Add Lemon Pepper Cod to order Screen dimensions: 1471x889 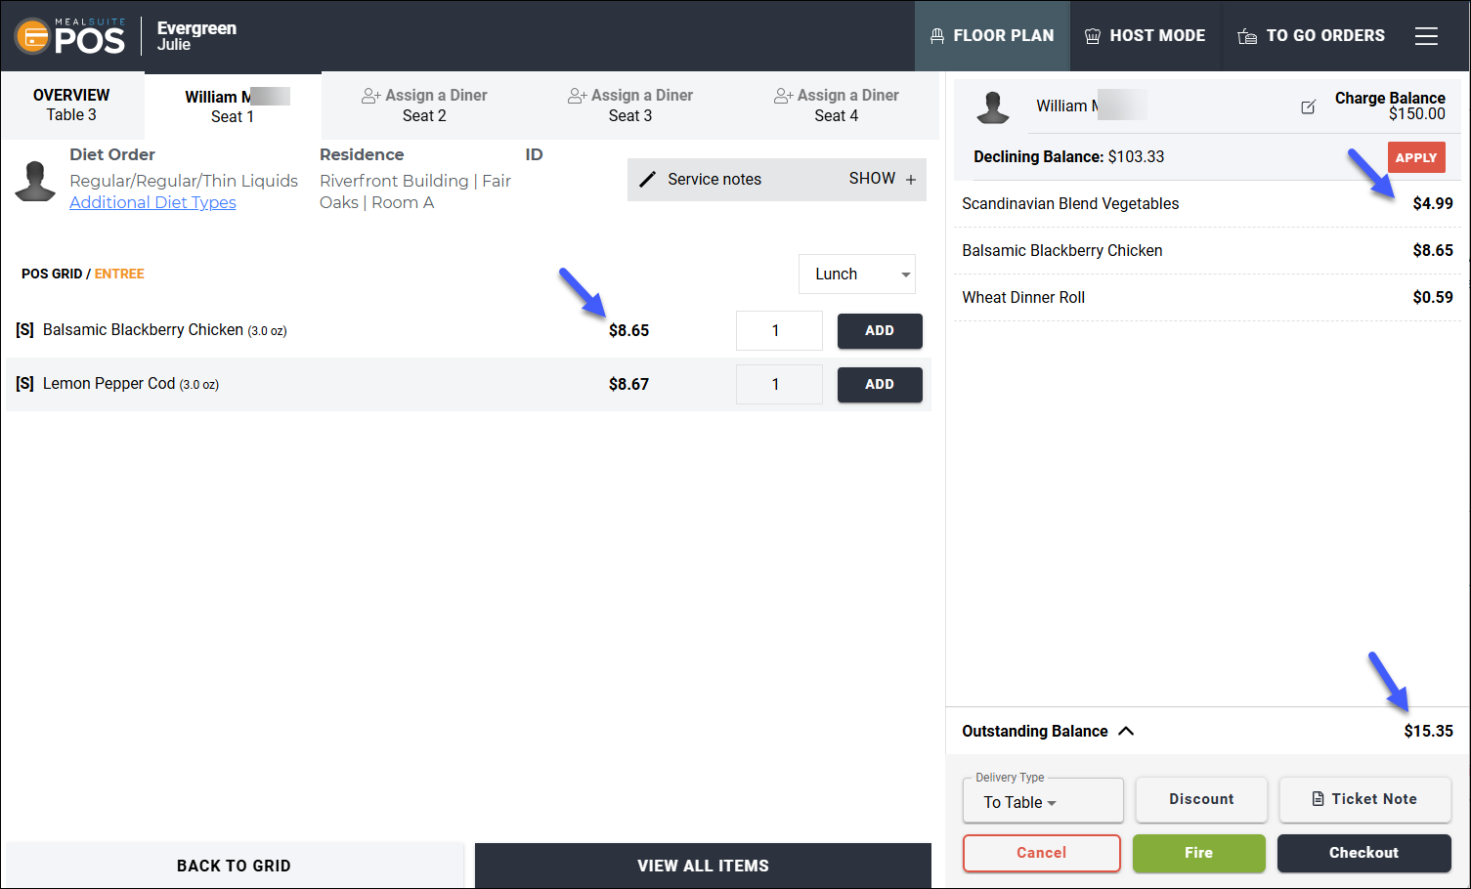pyautogui.click(x=880, y=385)
